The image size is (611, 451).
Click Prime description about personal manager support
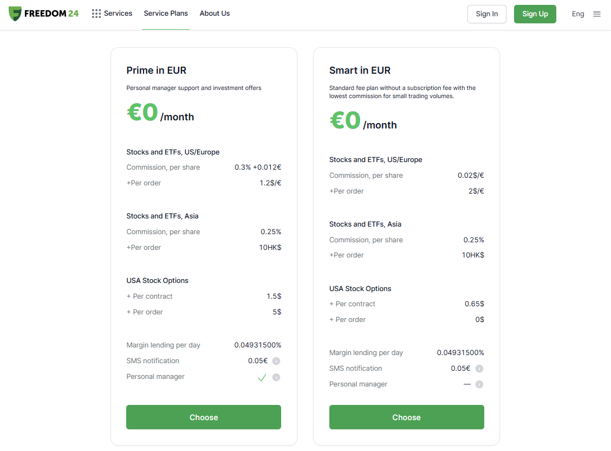194,88
